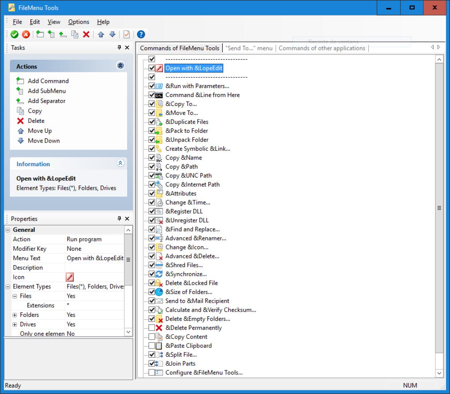Check the Configure &FileMenu Tools checkbox
Screen dimensions: 450x394
(x=151, y=373)
